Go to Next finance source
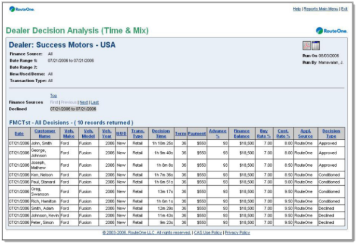Image resolution: width=356 pixels, height=243 pixels. tap(84, 102)
